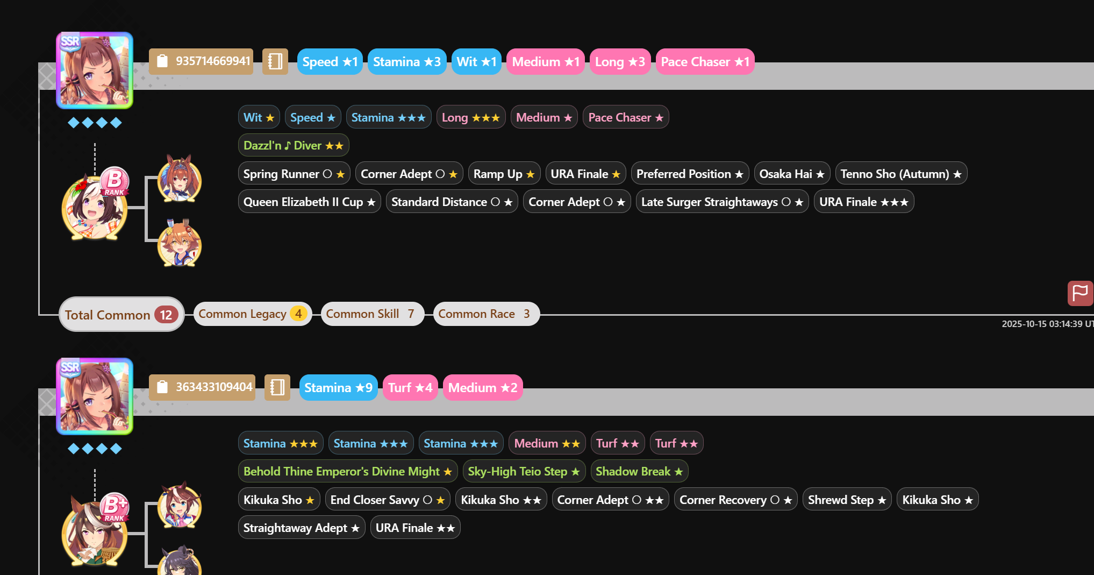Select the End Closer Savvy ○ ★ chip
The width and height of the screenshot is (1094, 575).
(388, 500)
